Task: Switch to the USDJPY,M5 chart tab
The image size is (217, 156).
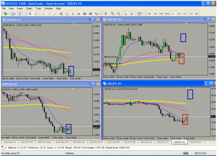Action: pyautogui.click(x=130, y=142)
